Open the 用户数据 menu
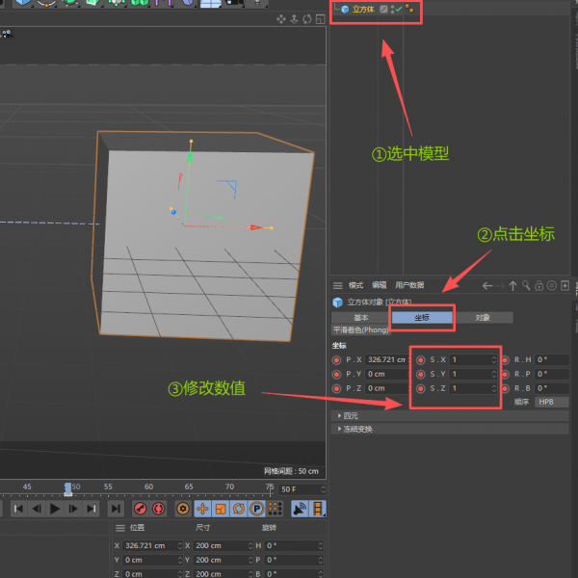Viewport: 578px width, 578px height. point(409,285)
